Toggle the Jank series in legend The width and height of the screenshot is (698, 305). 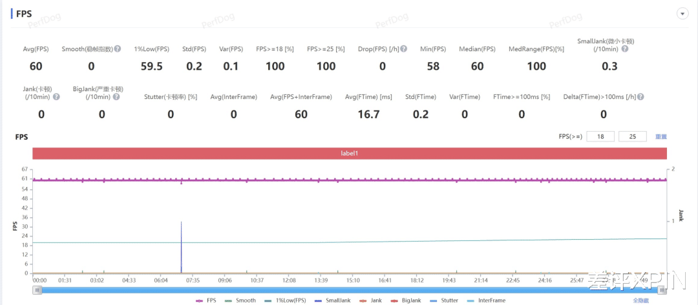[370, 300]
